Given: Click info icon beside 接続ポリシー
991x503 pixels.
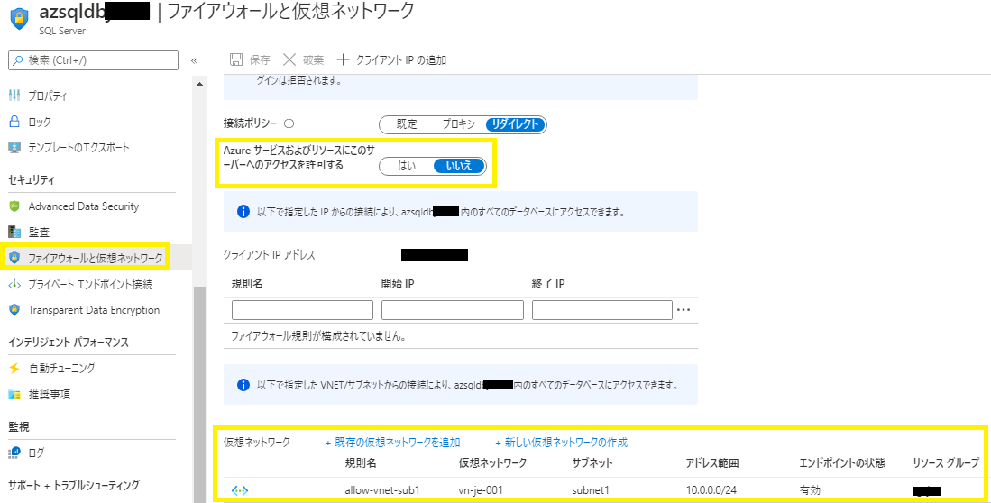Looking at the screenshot, I should pyautogui.click(x=289, y=123).
